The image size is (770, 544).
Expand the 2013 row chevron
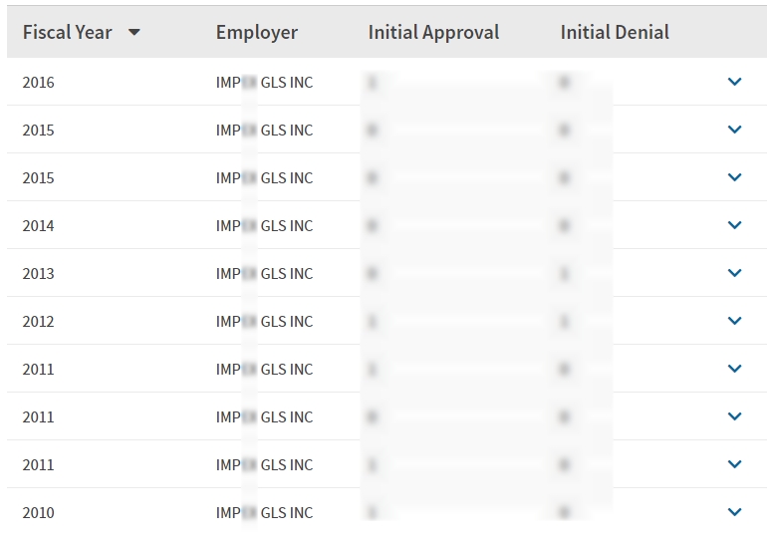[x=734, y=273]
